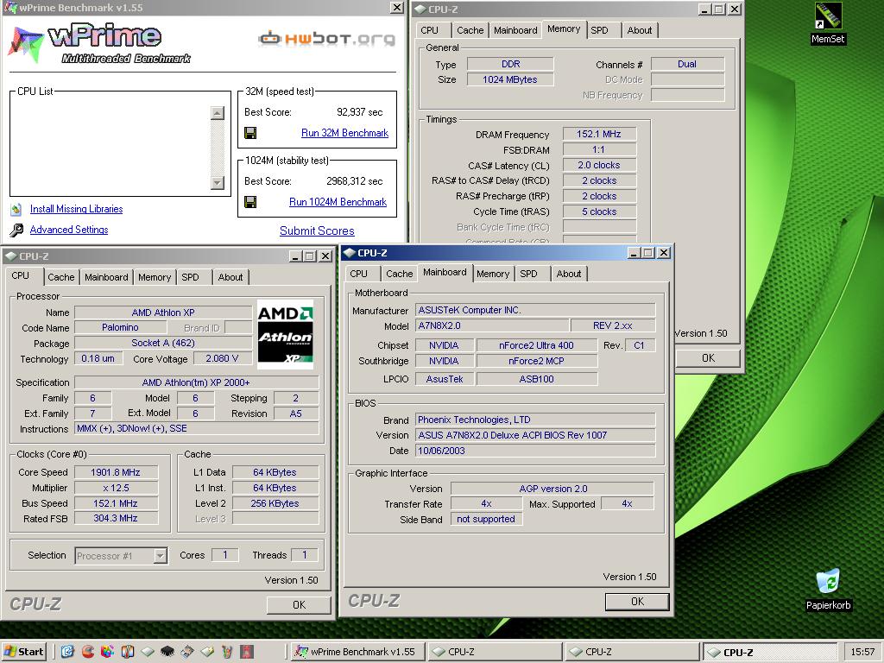This screenshot has width=884, height=663.
Task: Select Cache tab in the mainboard CPU-Z window
Action: click(399, 274)
